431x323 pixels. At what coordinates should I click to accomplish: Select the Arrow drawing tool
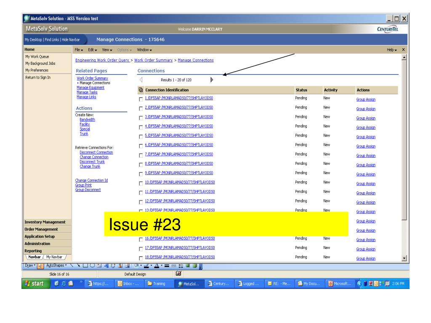click(79, 266)
